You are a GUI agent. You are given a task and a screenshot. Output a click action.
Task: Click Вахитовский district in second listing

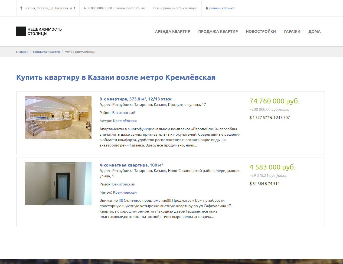[x=124, y=184]
